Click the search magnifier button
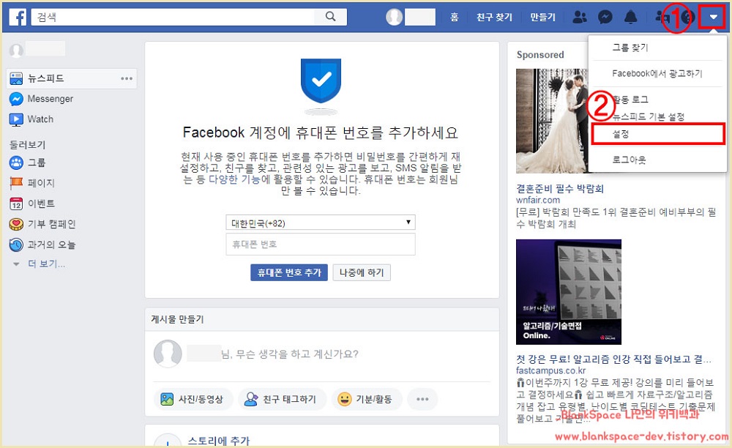The image size is (732, 448). [331, 17]
